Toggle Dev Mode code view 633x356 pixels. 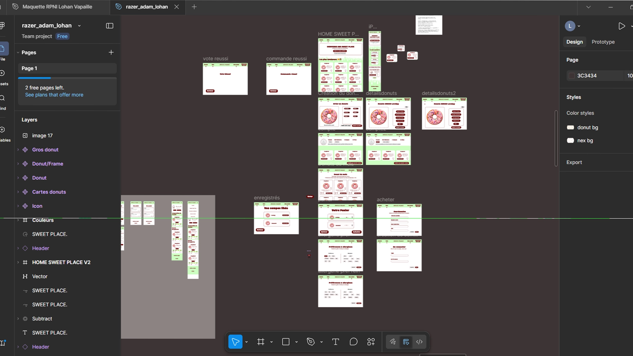(x=419, y=342)
